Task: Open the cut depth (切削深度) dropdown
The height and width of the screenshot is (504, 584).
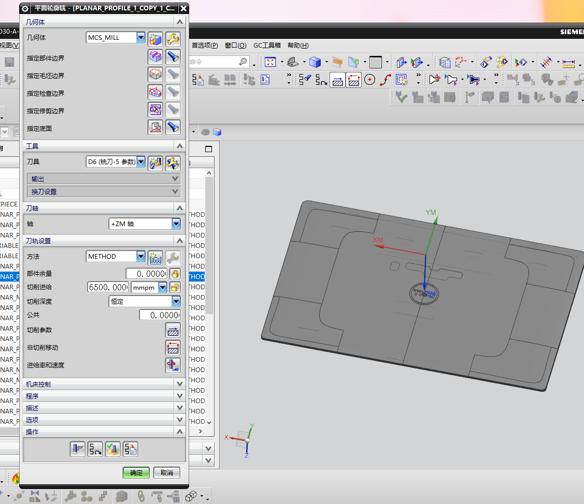Action: (176, 301)
